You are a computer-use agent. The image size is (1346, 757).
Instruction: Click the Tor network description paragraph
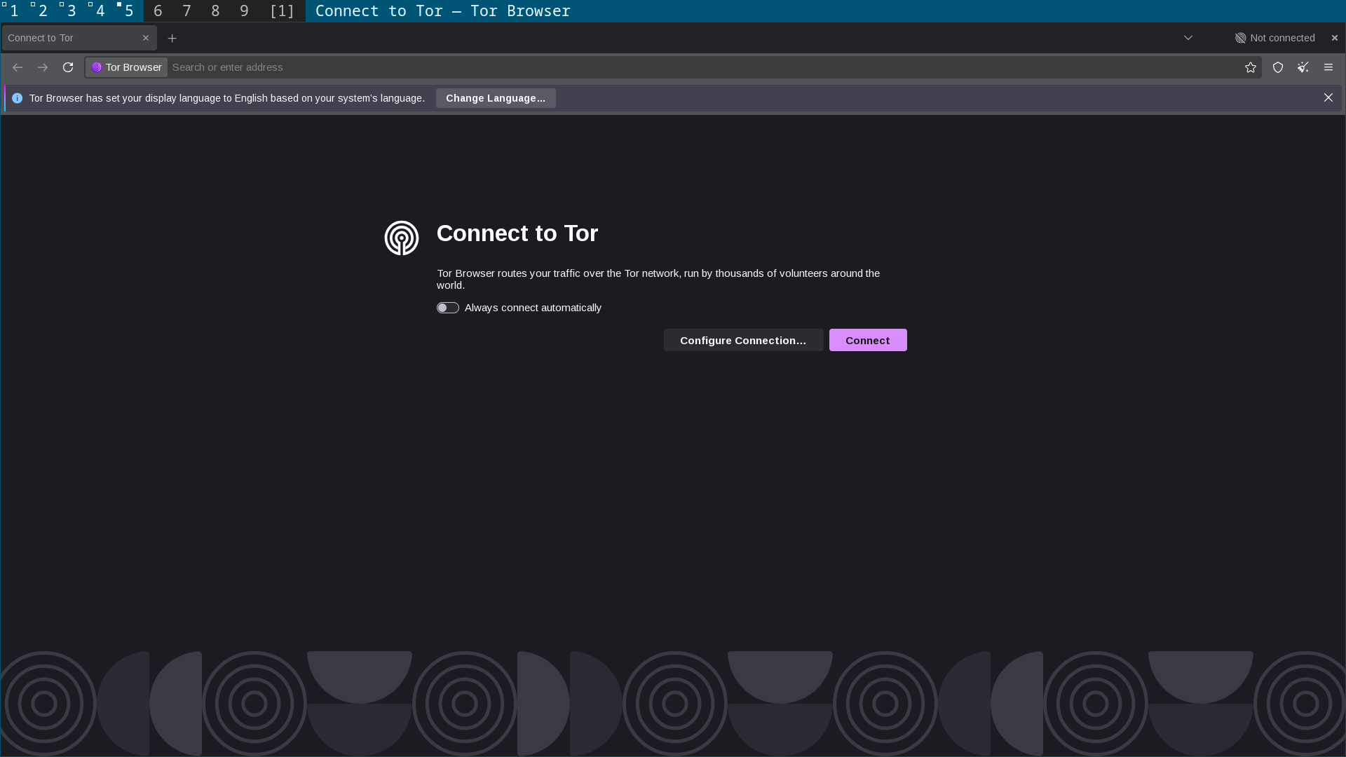click(658, 279)
